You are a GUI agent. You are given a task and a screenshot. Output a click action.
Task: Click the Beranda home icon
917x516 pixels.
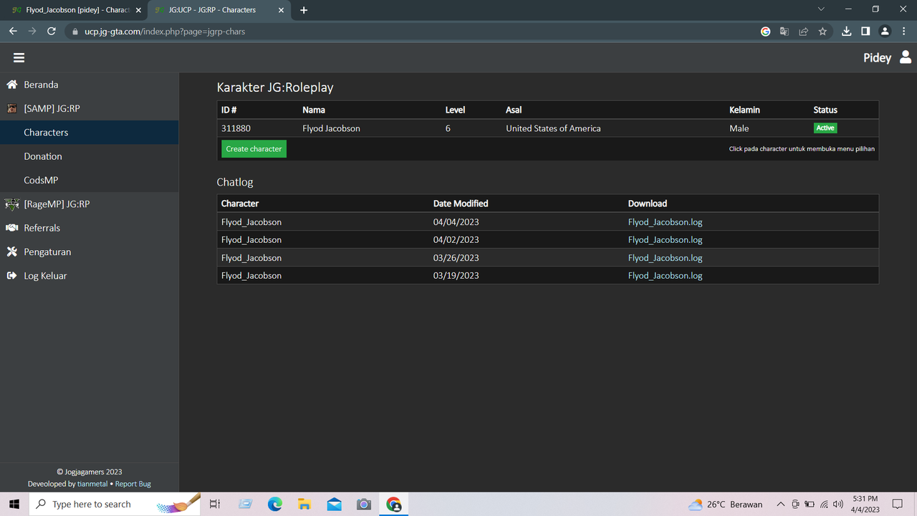11,85
